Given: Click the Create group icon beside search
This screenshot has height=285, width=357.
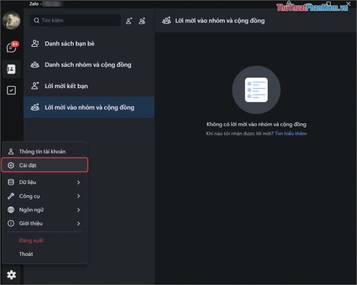Looking at the screenshot, I should (x=142, y=21).
